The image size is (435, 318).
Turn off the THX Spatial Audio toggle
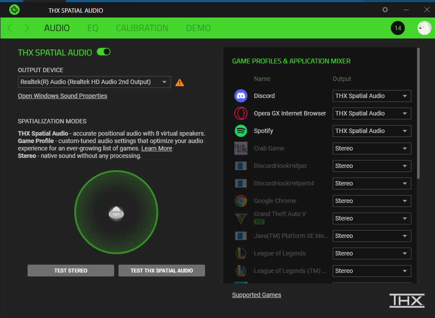[104, 52]
